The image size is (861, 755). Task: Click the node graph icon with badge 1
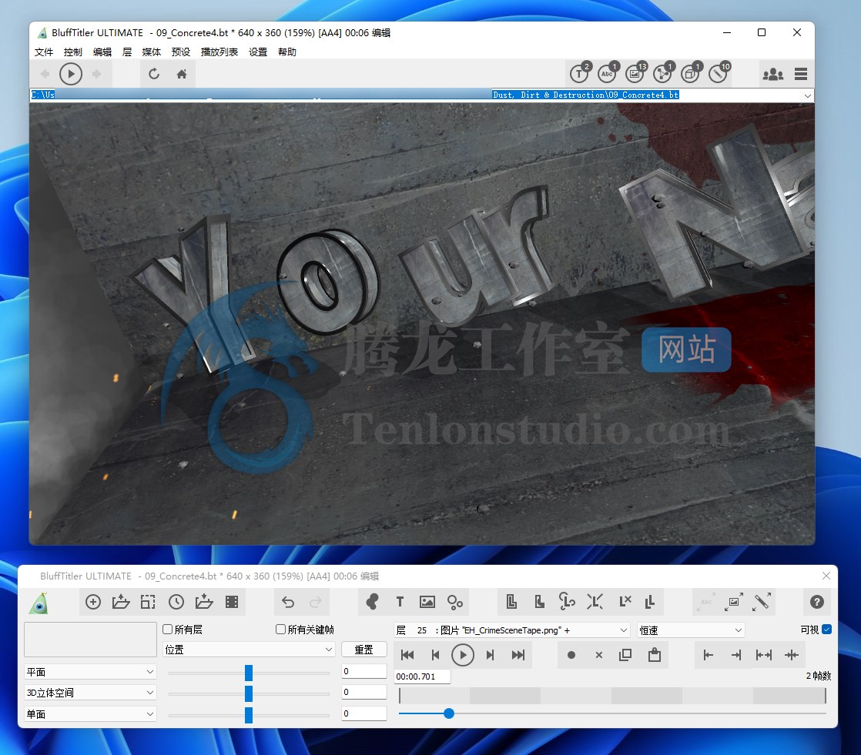[x=663, y=73]
